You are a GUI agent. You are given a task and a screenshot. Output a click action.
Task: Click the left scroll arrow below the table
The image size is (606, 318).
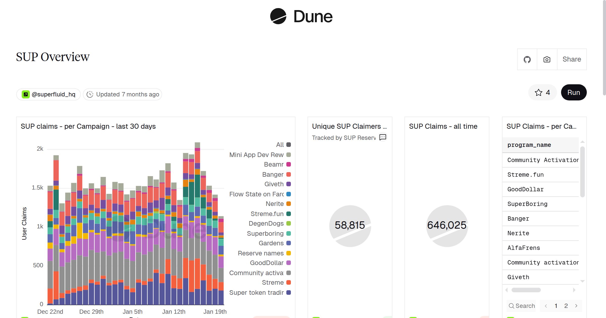506,290
